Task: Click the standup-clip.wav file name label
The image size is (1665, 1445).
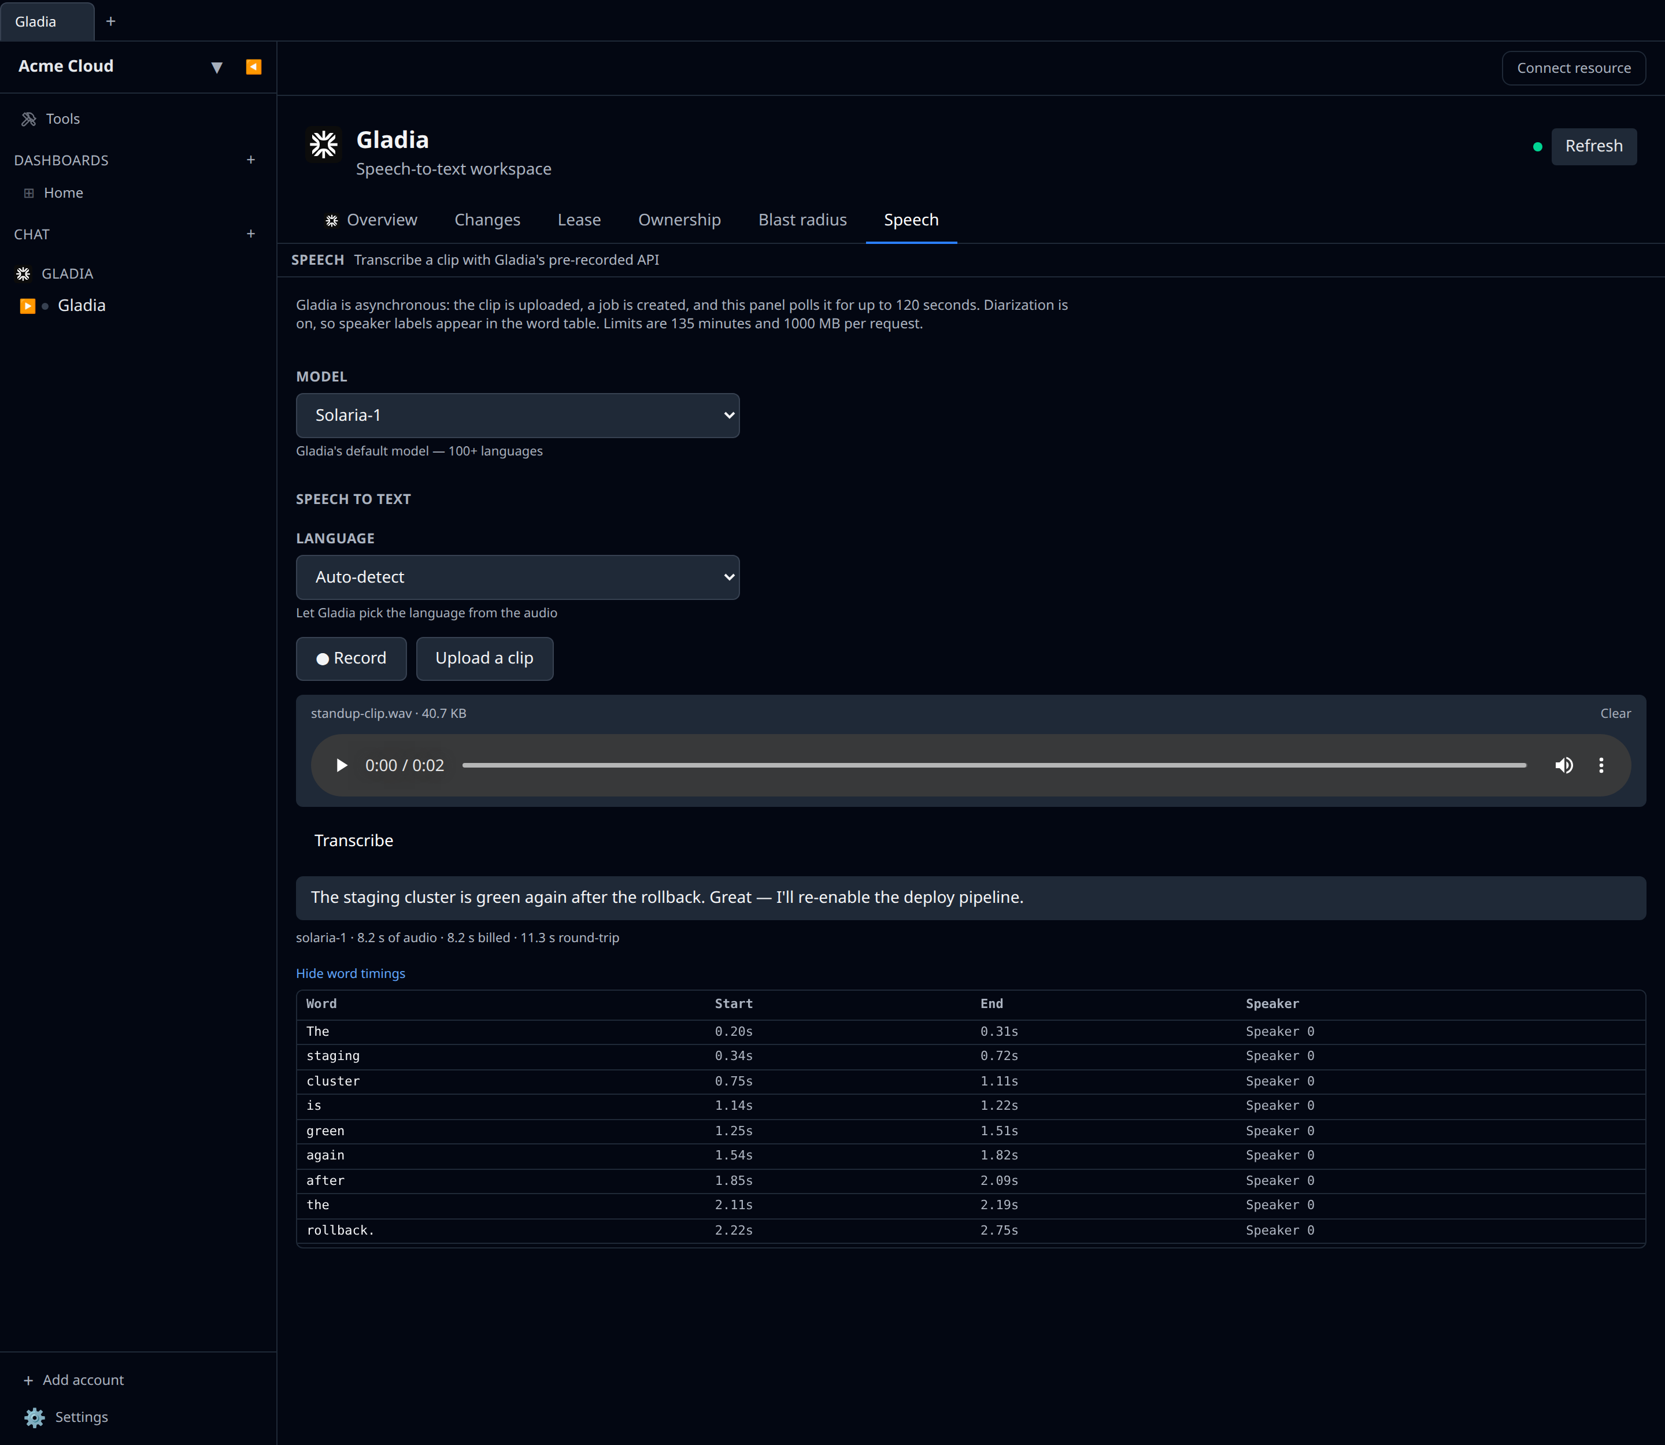Action: pyautogui.click(x=388, y=714)
